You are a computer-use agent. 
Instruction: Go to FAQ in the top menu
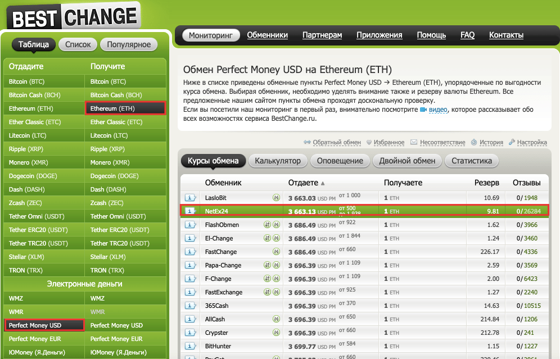[467, 35]
